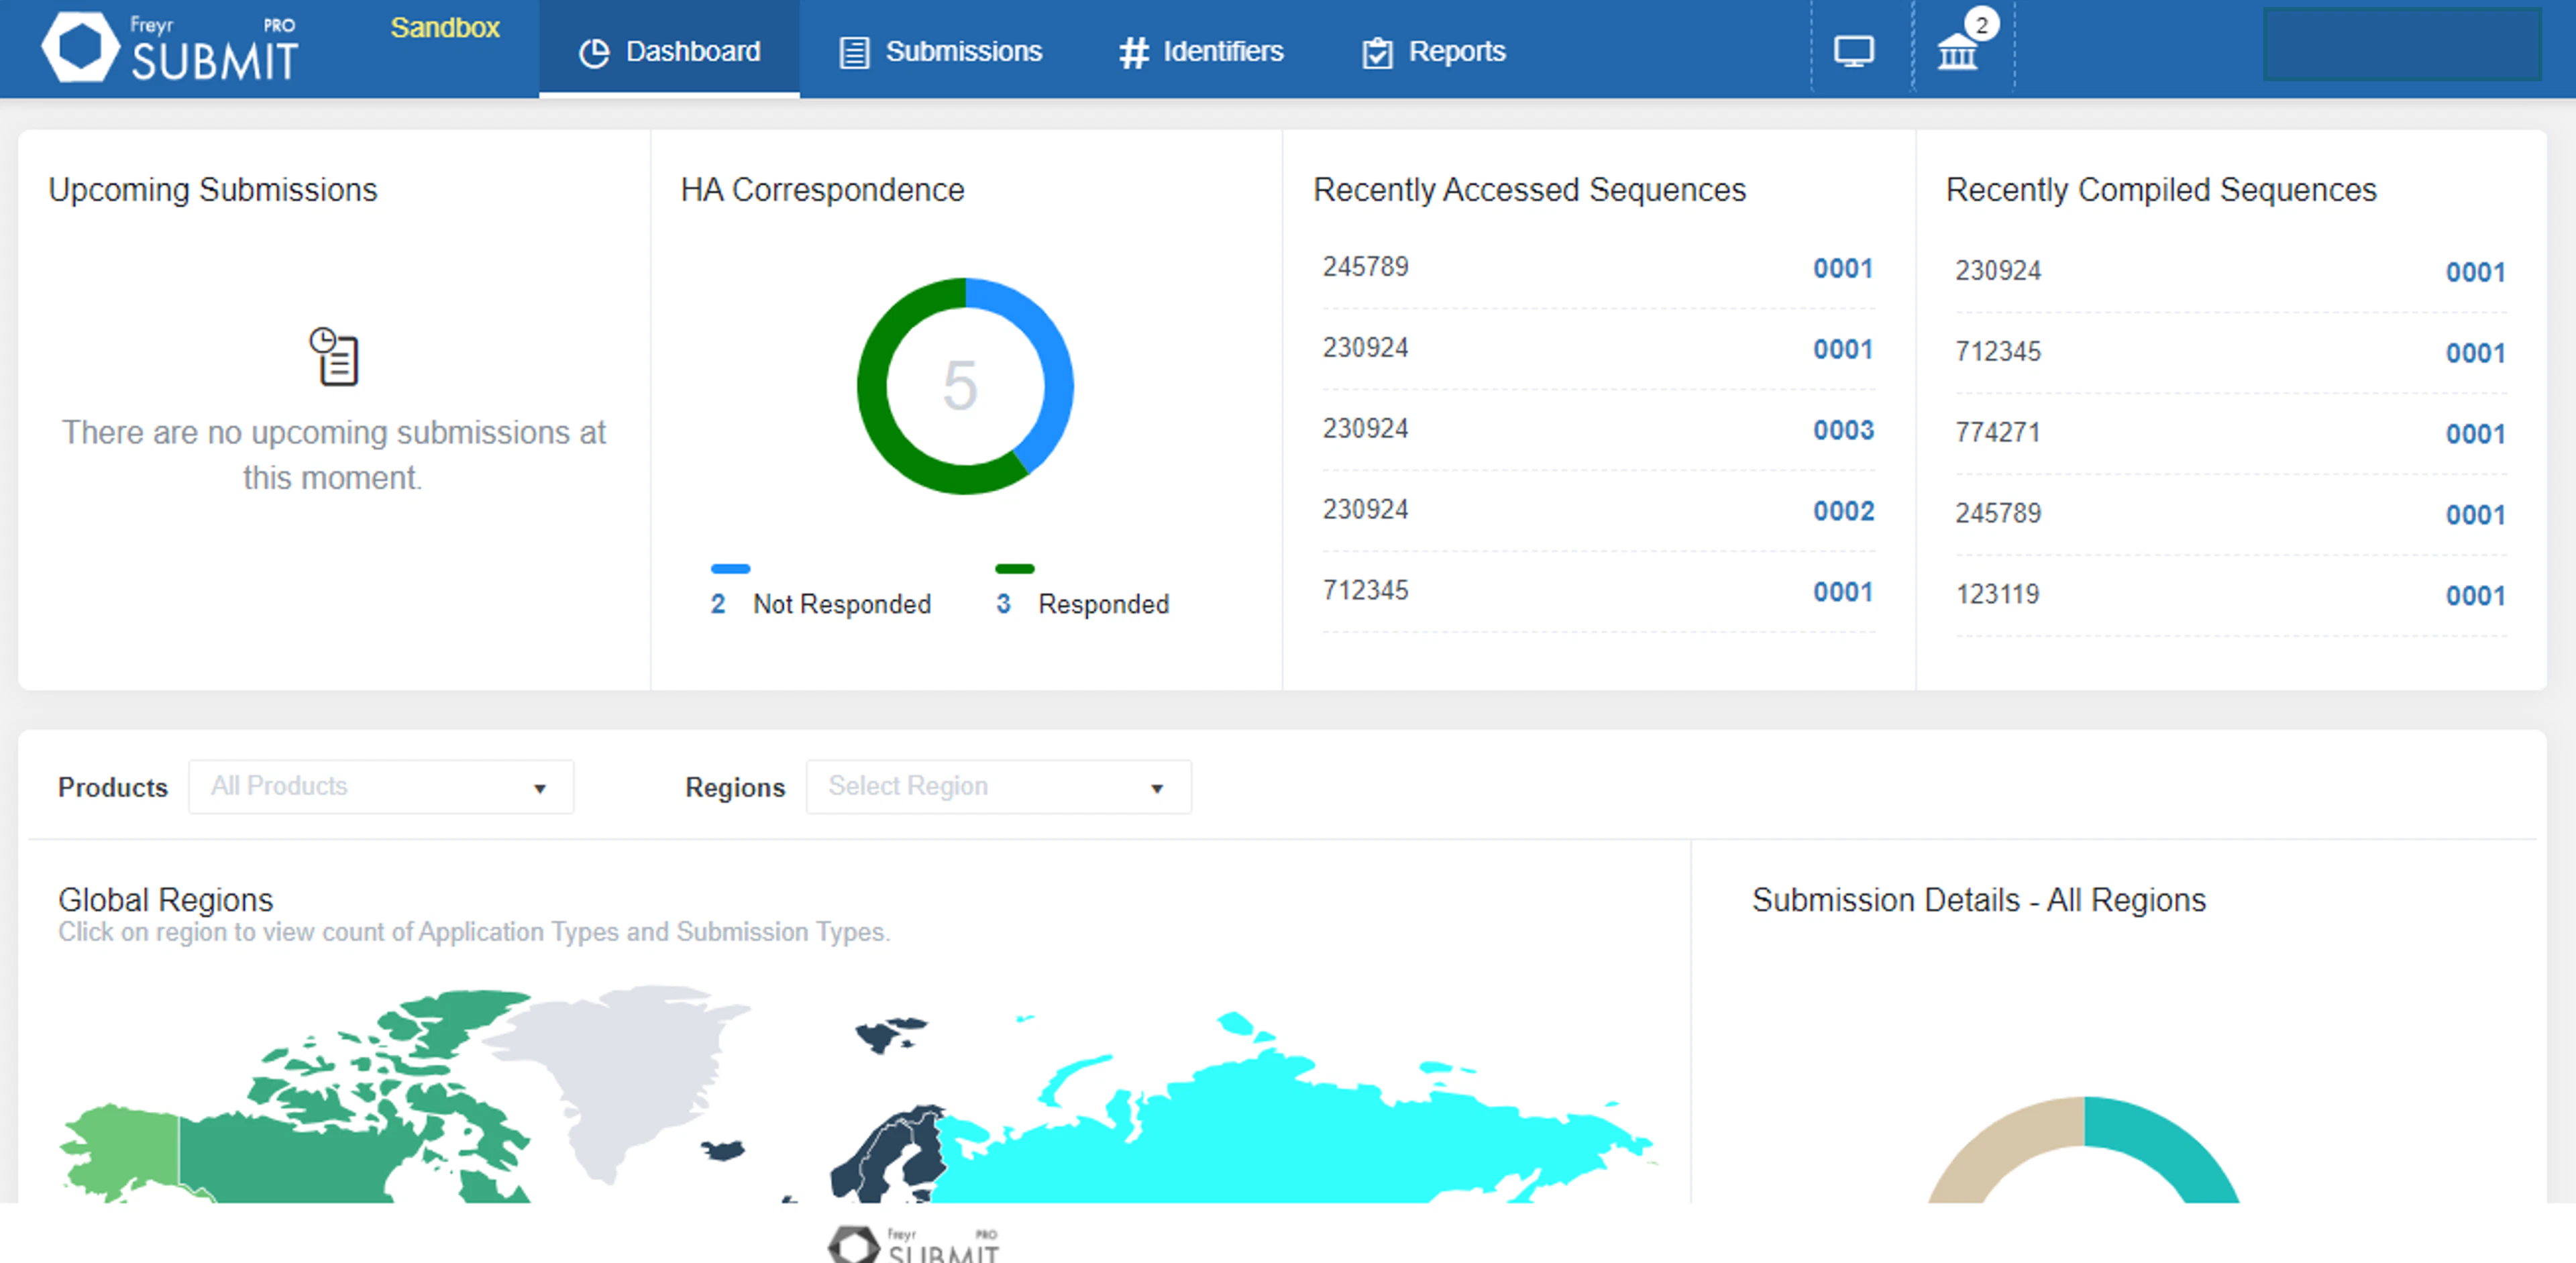The width and height of the screenshot is (2576, 1263).
Task: Expand the Products filter list arrow
Action: coord(541,788)
